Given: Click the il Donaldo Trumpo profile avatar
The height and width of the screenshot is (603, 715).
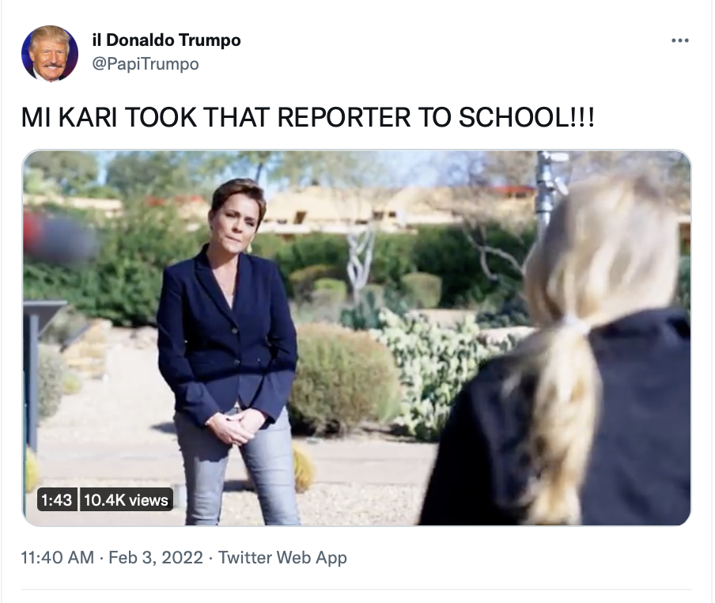Looking at the screenshot, I should (x=50, y=53).
